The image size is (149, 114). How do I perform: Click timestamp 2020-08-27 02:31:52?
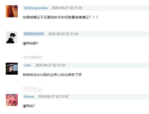53,96
